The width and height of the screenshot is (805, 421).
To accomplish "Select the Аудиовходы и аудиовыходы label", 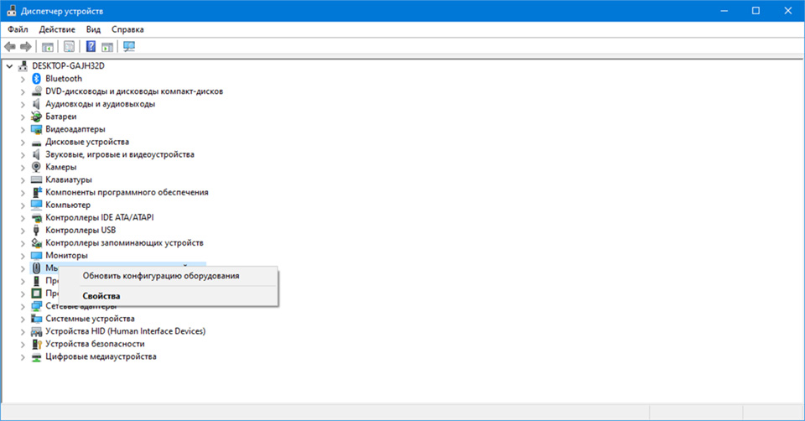I will pos(100,104).
